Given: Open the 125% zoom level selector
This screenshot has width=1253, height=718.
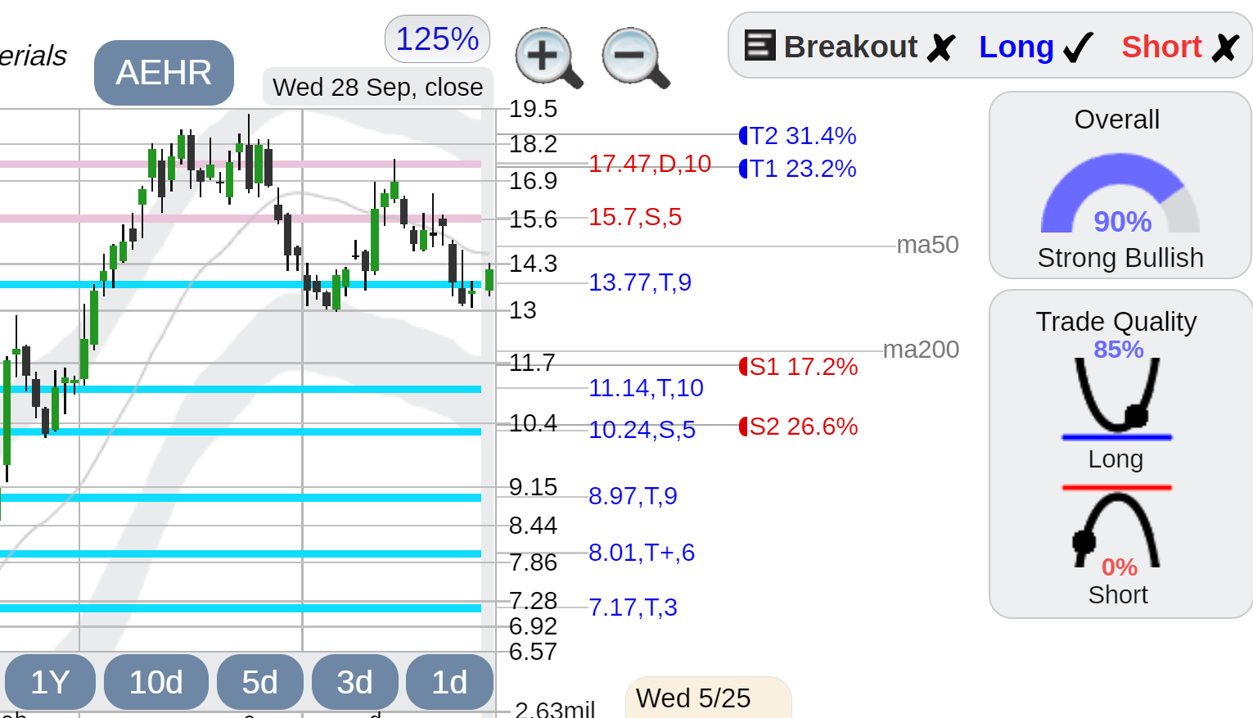Looking at the screenshot, I should pos(437,38).
